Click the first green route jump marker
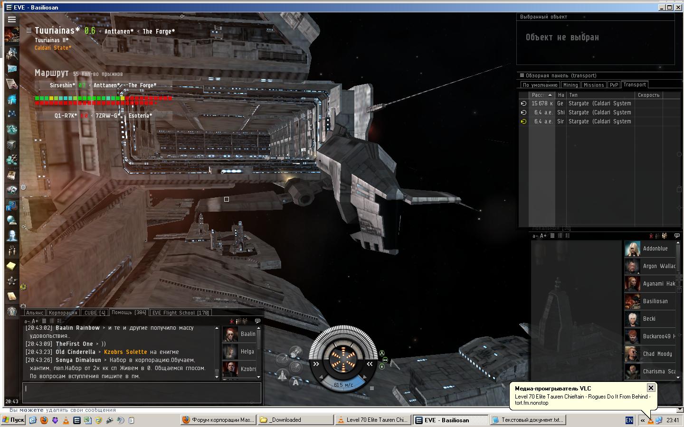684x427 pixels. pos(37,98)
